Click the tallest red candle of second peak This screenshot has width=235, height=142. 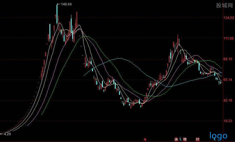(178, 41)
